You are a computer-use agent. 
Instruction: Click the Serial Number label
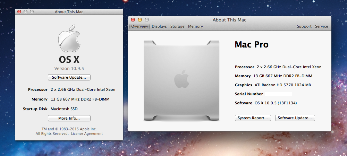point(249,94)
